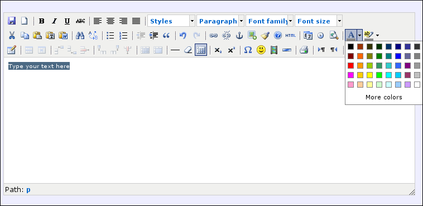
Task: Pick the black color swatch
Action: click(x=350, y=47)
